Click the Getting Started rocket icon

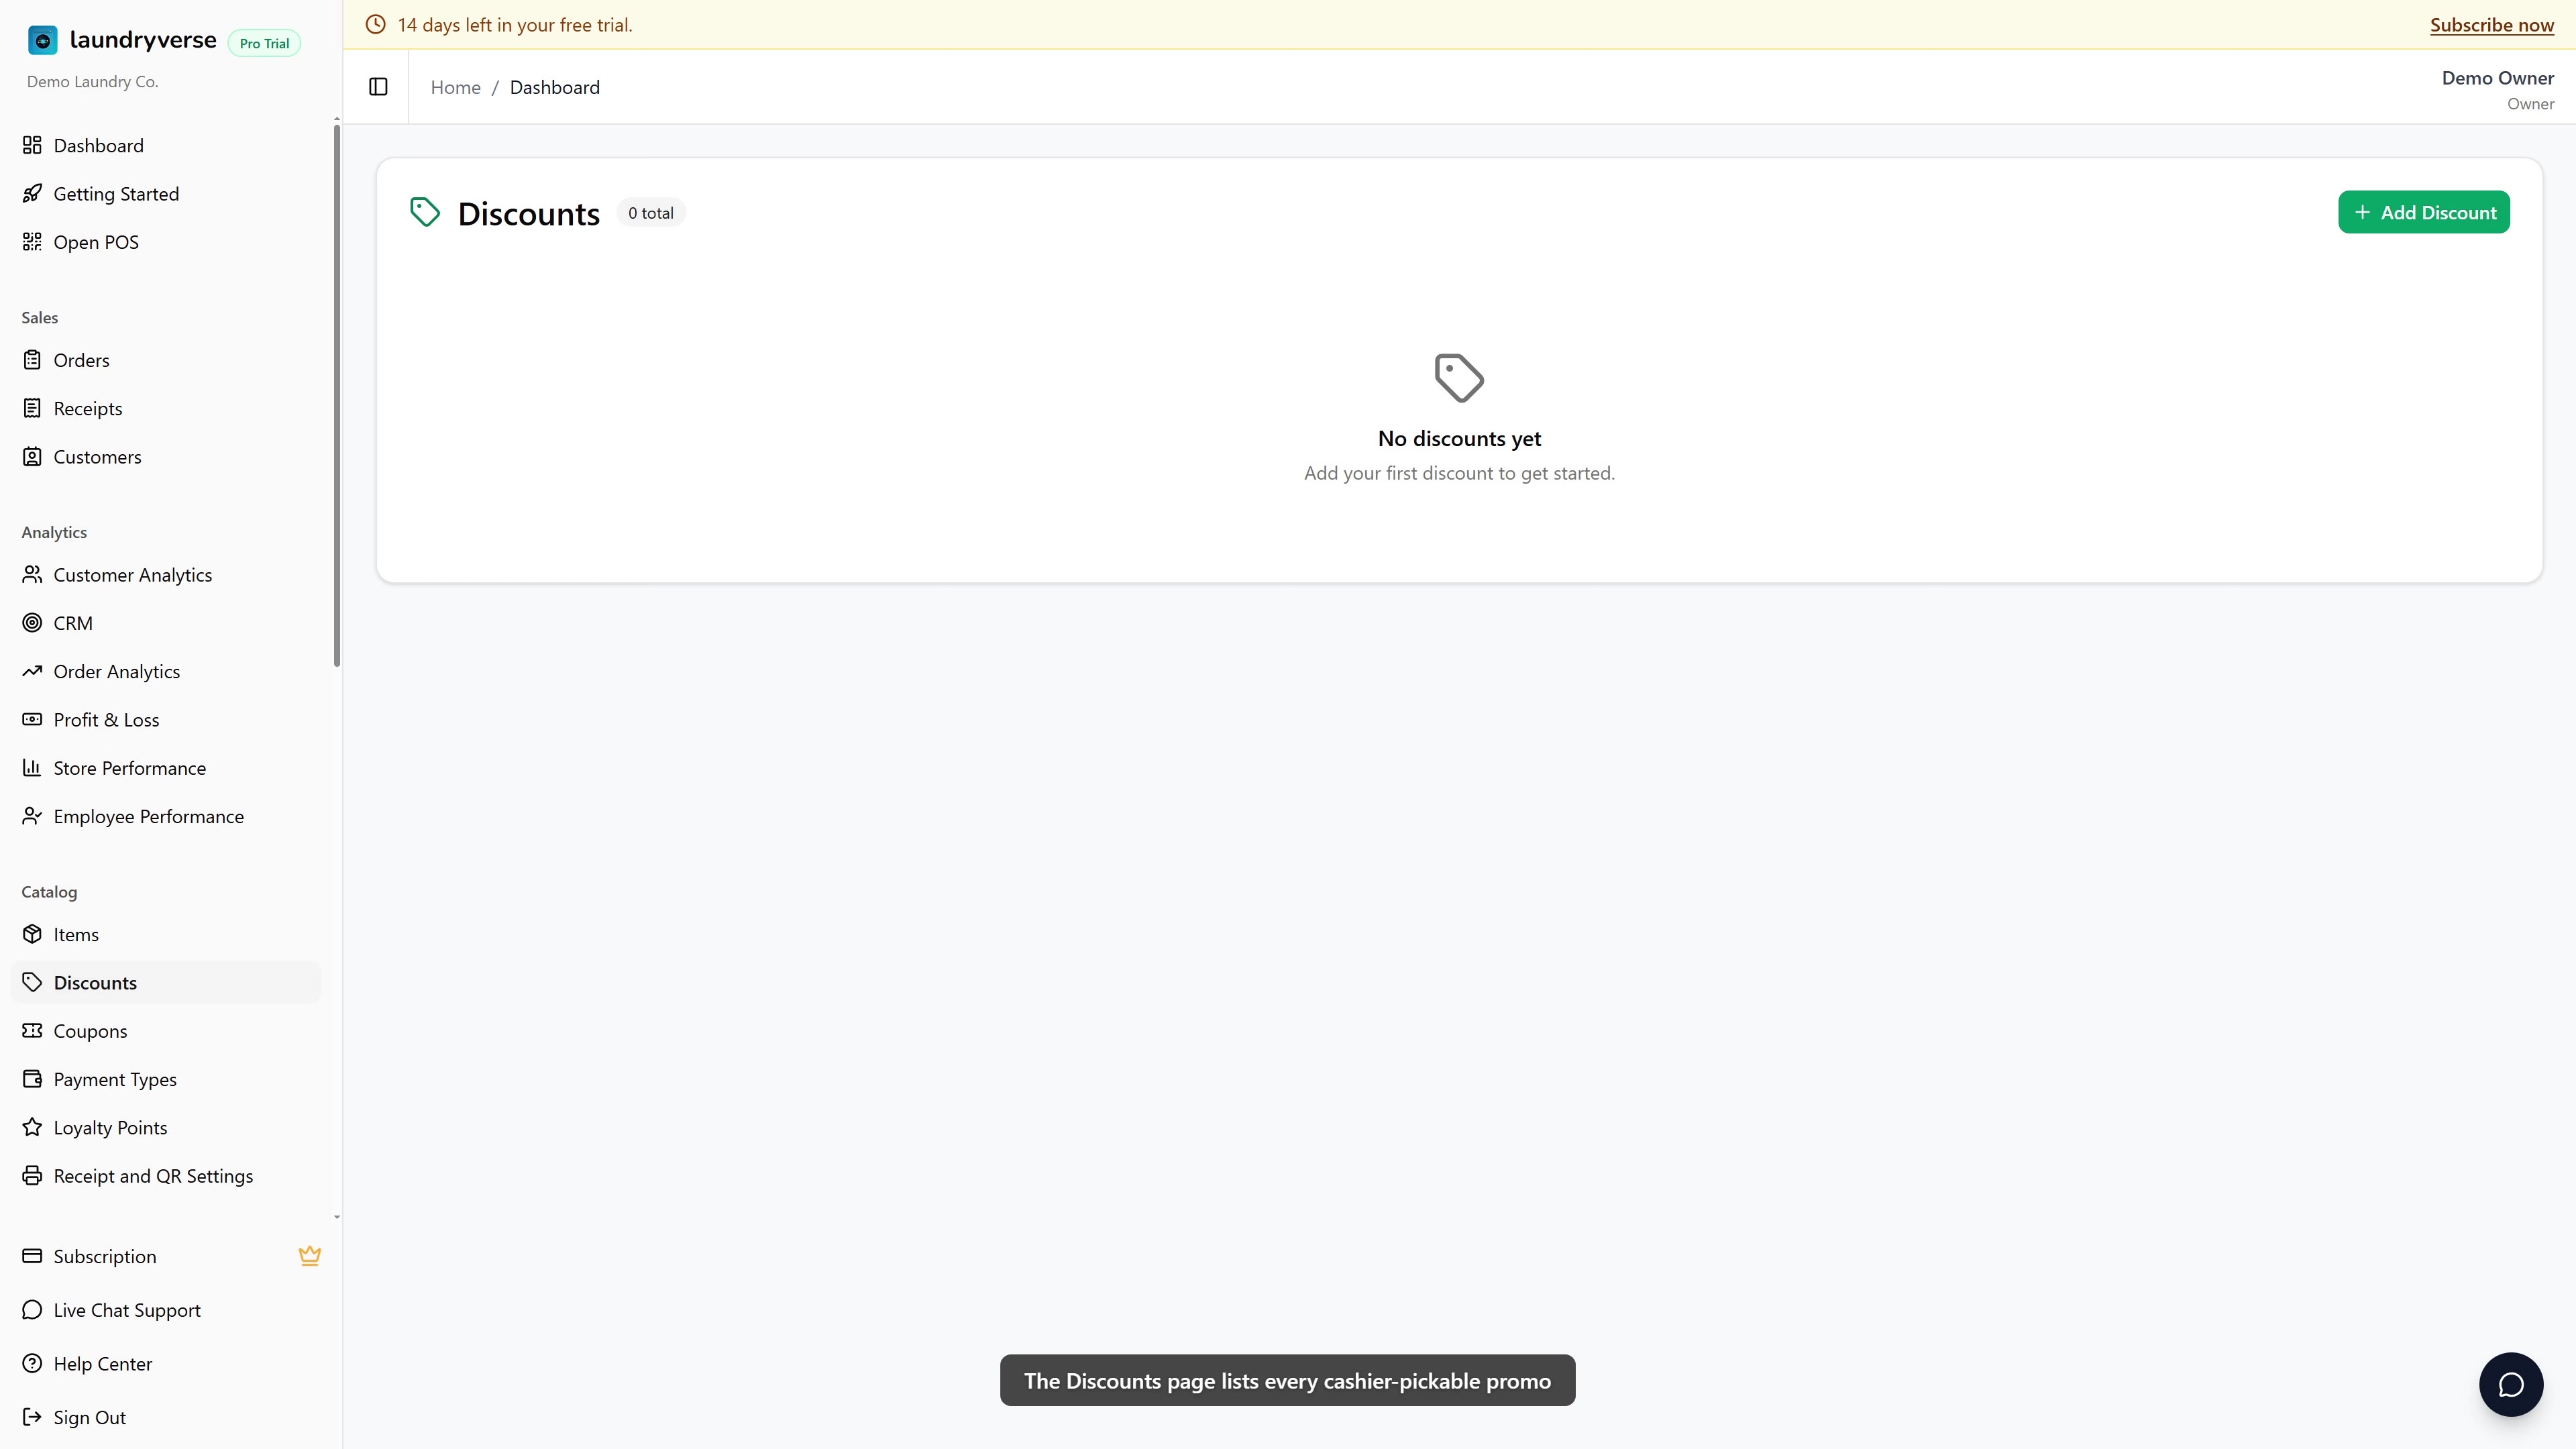pos(32,194)
